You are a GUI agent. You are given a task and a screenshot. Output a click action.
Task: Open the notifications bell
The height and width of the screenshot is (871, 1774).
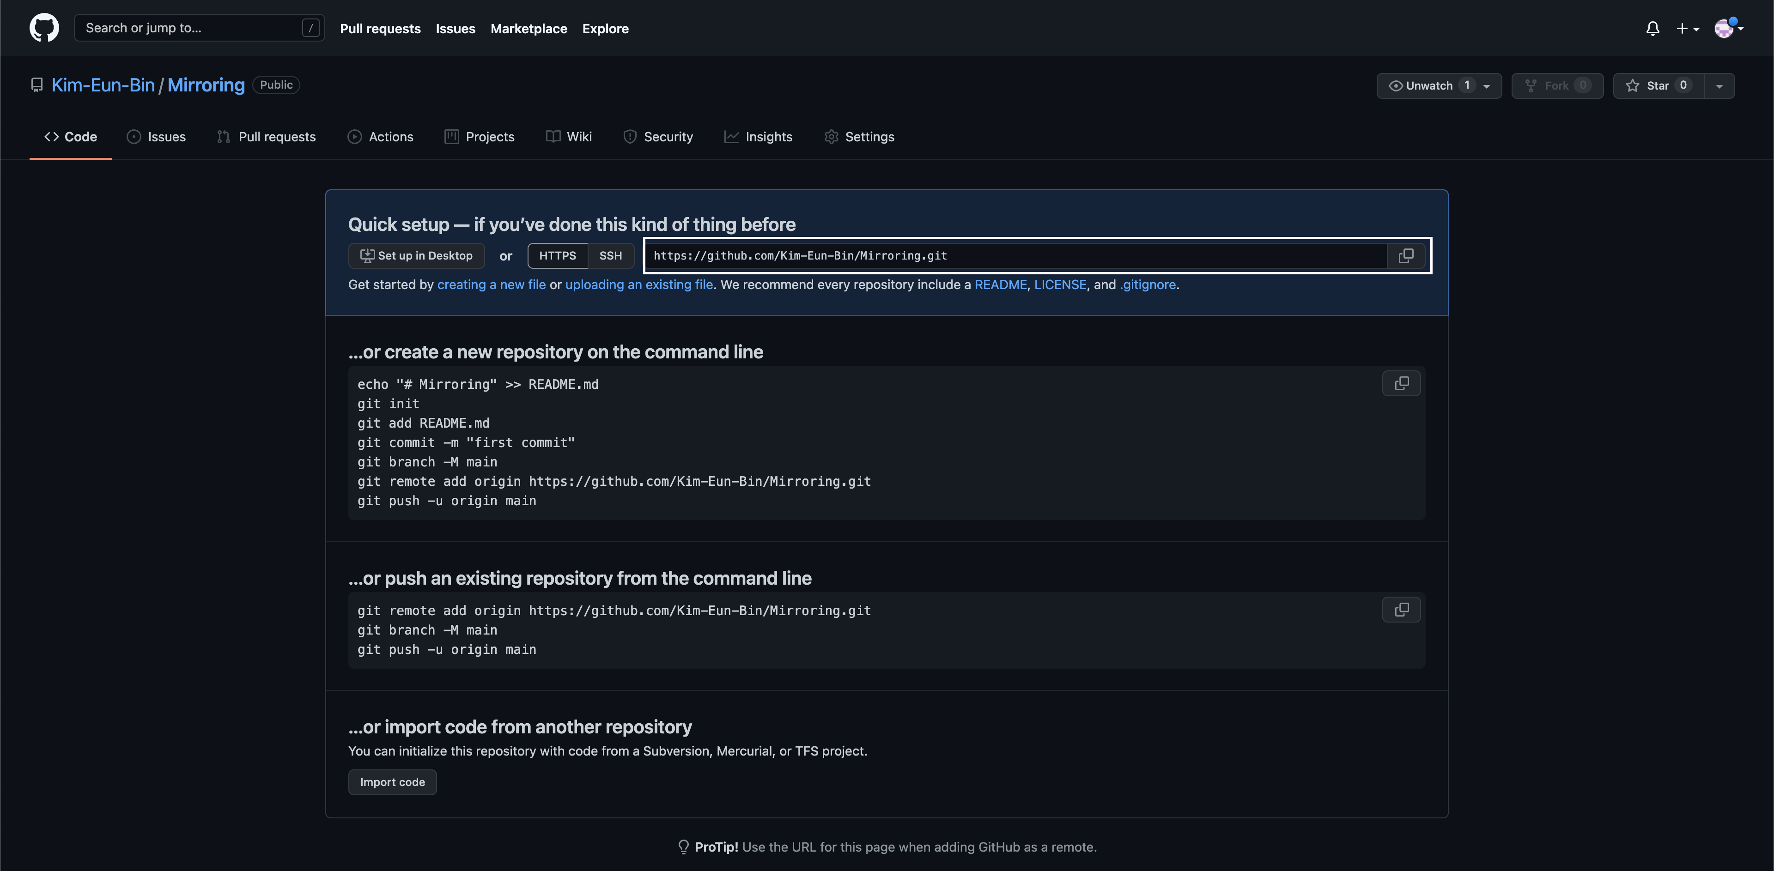1652,28
